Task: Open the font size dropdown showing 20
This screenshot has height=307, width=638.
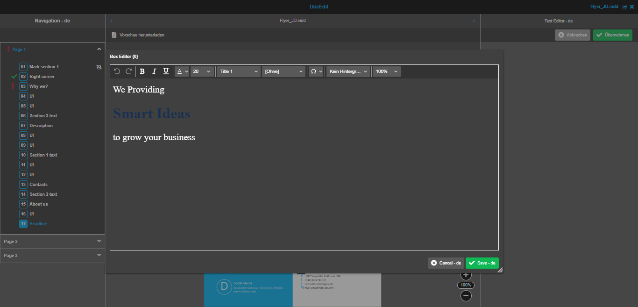Action: coord(202,71)
